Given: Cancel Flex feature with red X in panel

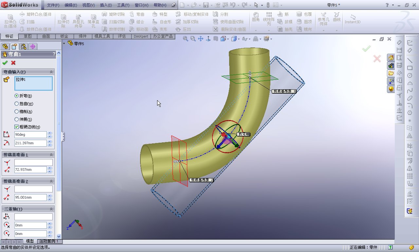Looking at the screenshot, I should [x=13, y=63].
